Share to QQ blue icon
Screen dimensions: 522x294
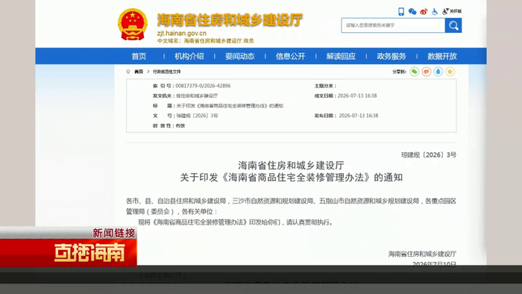[x=438, y=72]
